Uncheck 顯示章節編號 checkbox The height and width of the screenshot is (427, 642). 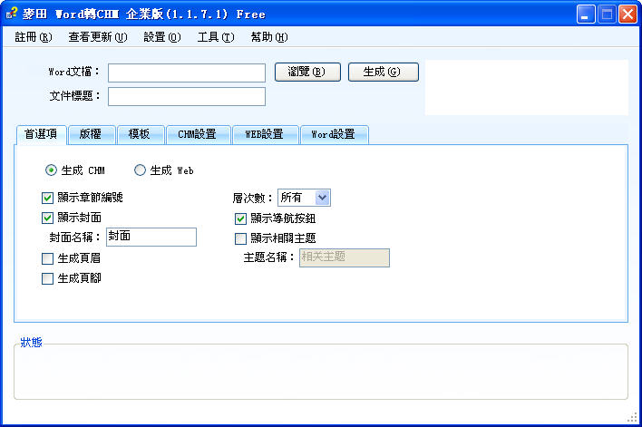point(47,199)
